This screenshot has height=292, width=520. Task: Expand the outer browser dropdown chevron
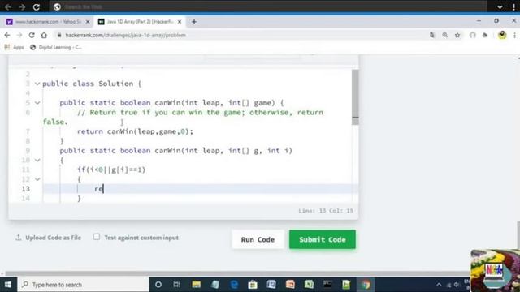tap(500, 6)
